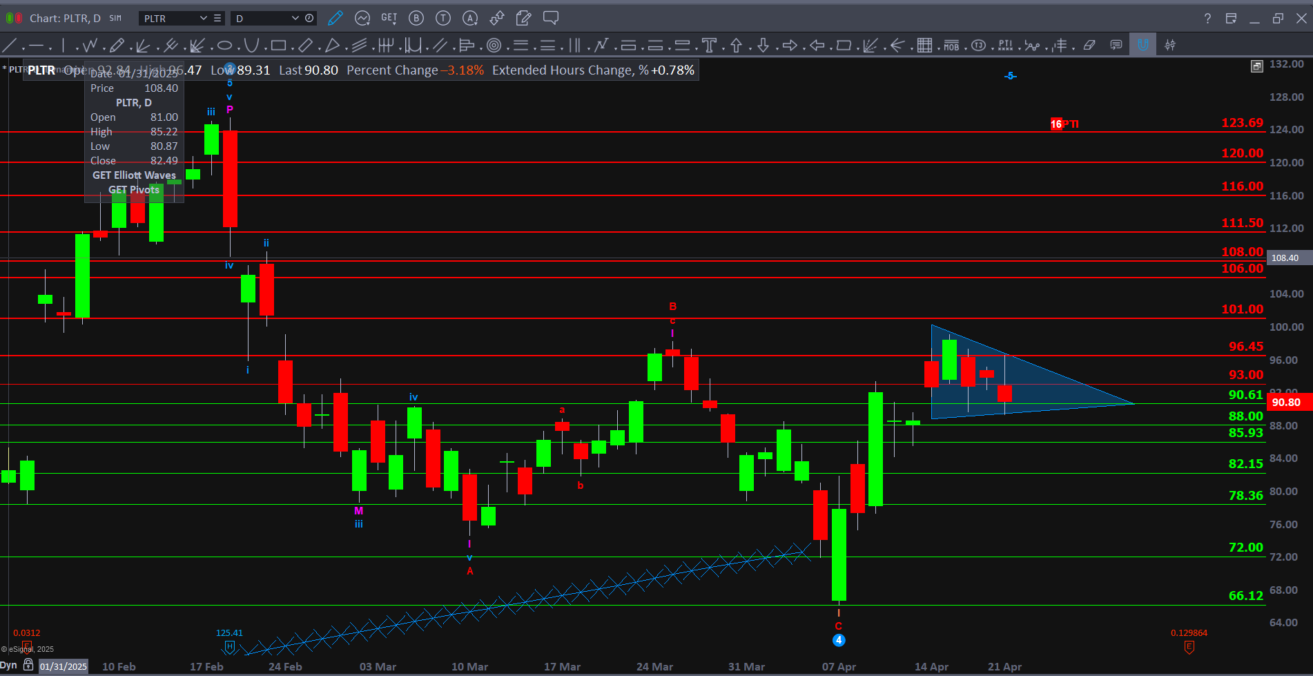Select the Text annotation tool
This screenshot has height=676, width=1313.
(709, 46)
